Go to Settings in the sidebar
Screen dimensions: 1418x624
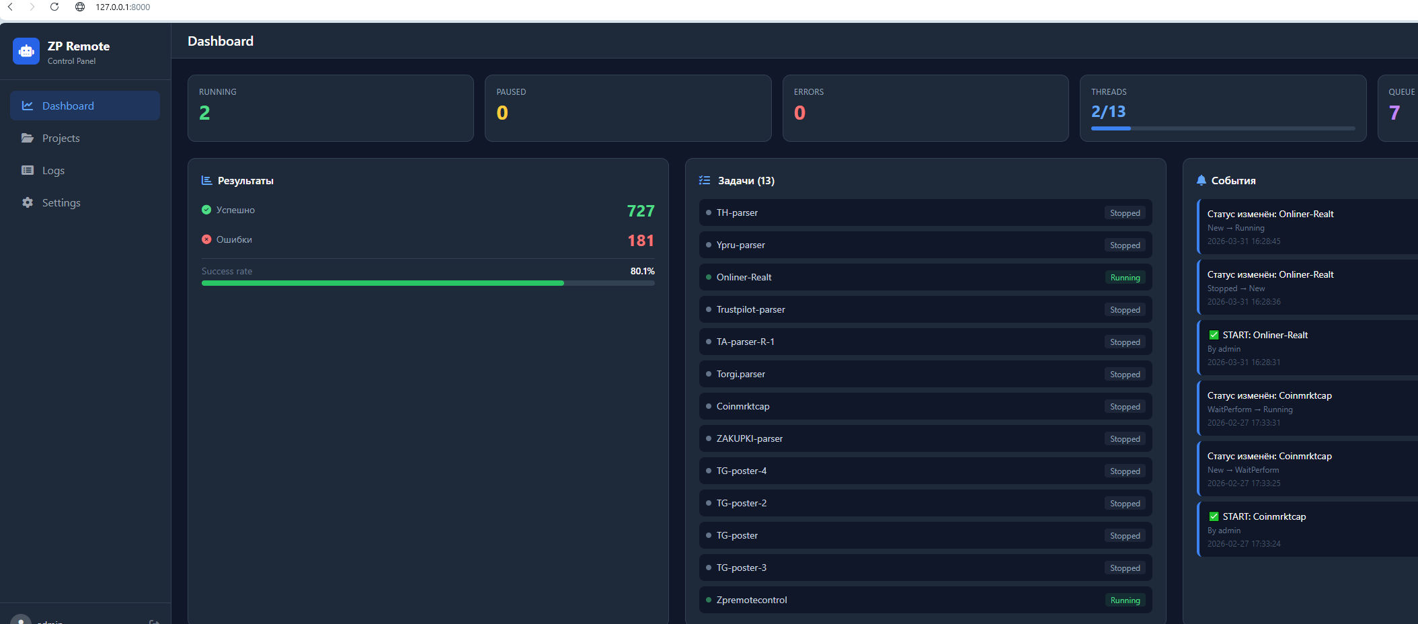pos(61,202)
